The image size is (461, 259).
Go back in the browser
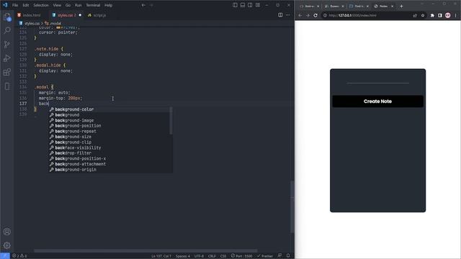coord(300,15)
